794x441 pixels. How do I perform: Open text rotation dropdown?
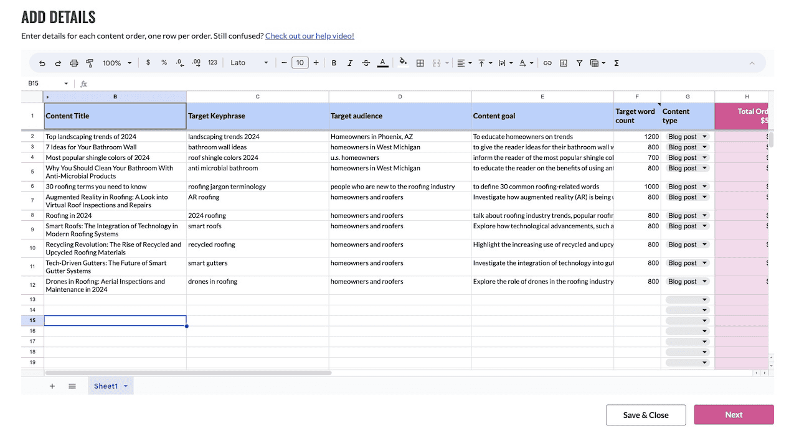(x=526, y=63)
